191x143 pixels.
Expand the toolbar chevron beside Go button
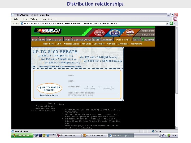point(175,23)
